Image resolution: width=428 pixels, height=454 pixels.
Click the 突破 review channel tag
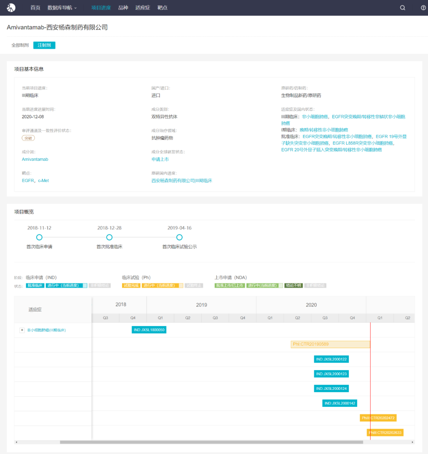28,138
